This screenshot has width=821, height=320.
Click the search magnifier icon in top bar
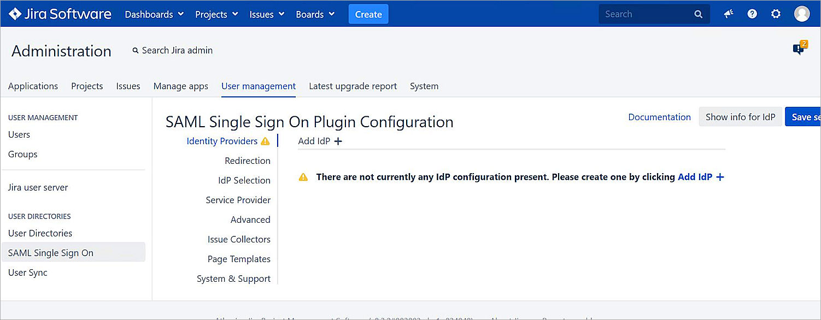point(698,14)
